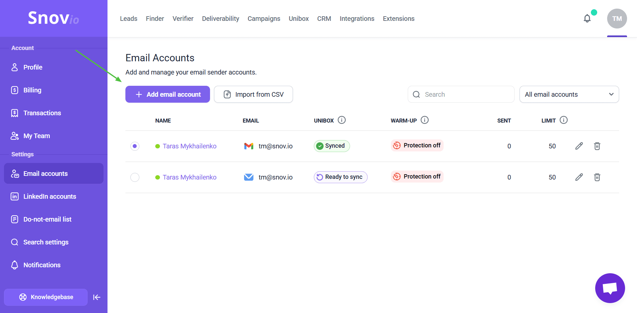
Task: Edit the Gmail tm@snov.io account with pencil
Action: tap(579, 146)
